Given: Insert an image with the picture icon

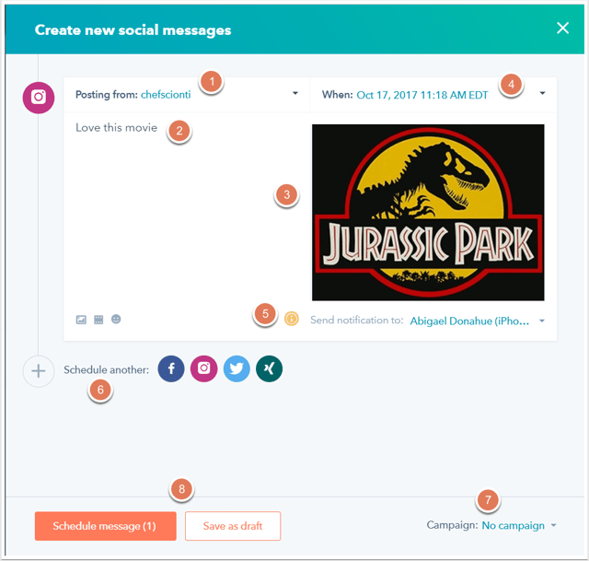Looking at the screenshot, I should click(81, 320).
